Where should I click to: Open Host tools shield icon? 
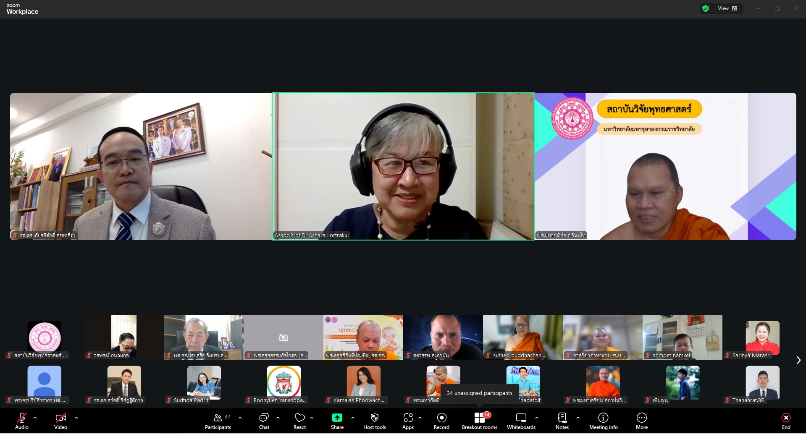374,421
